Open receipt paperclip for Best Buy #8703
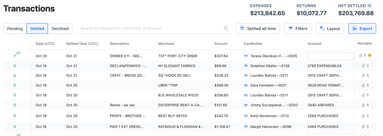The width and height of the screenshot is (383, 136). coord(364,116)
